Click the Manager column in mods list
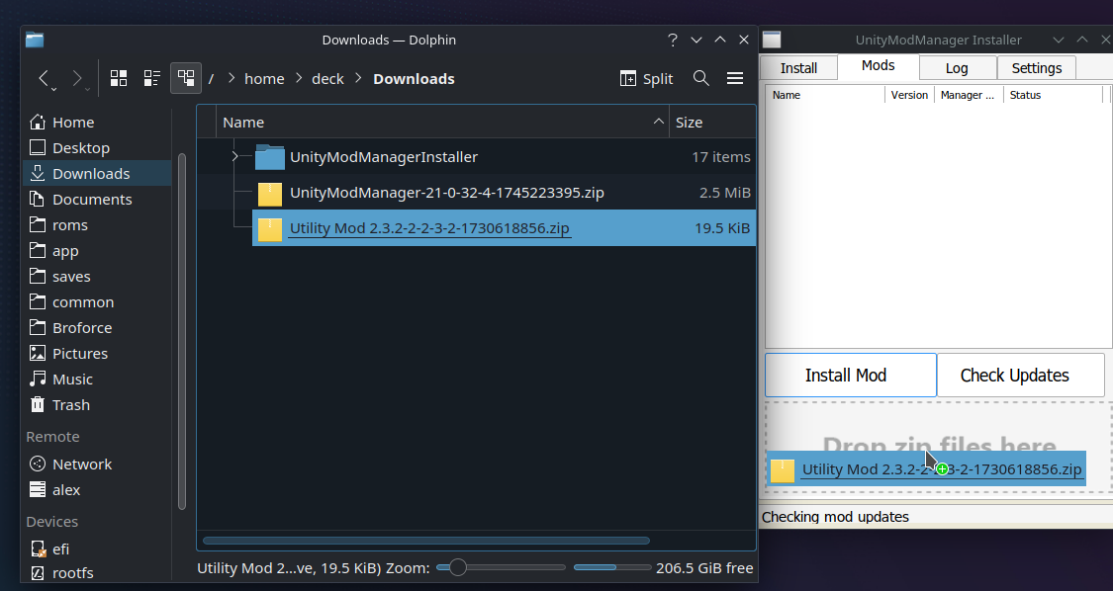The height and width of the screenshot is (591, 1113). pyautogui.click(x=969, y=95)
